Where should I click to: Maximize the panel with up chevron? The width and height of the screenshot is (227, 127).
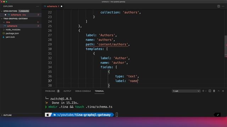(x=218, y=91)
